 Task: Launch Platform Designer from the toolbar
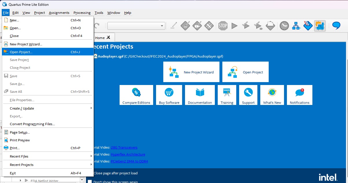296,26
